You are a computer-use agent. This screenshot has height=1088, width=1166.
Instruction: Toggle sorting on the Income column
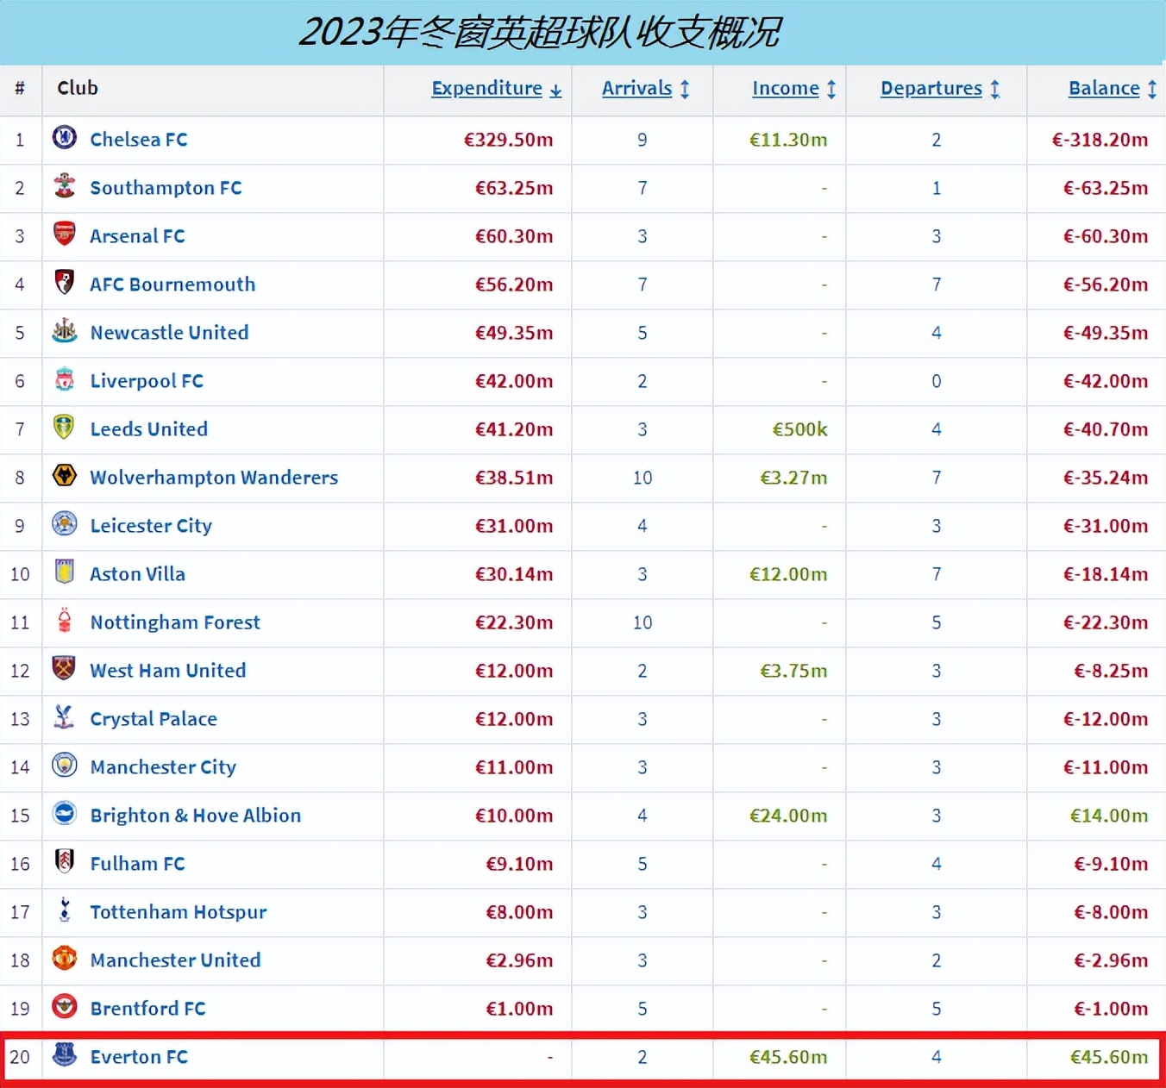point(830,89)
